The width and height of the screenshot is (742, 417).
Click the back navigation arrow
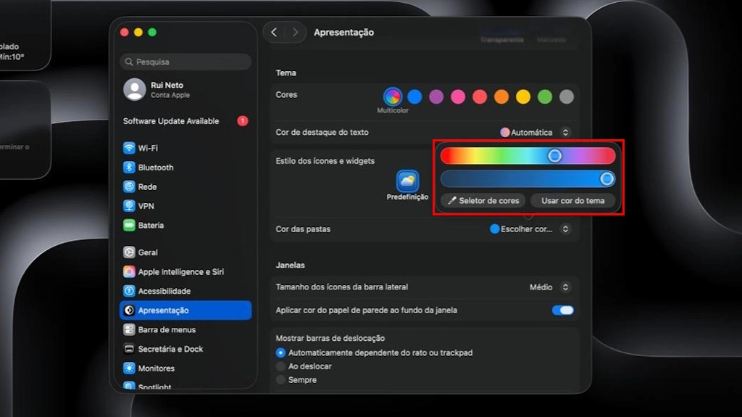(274, 32)
